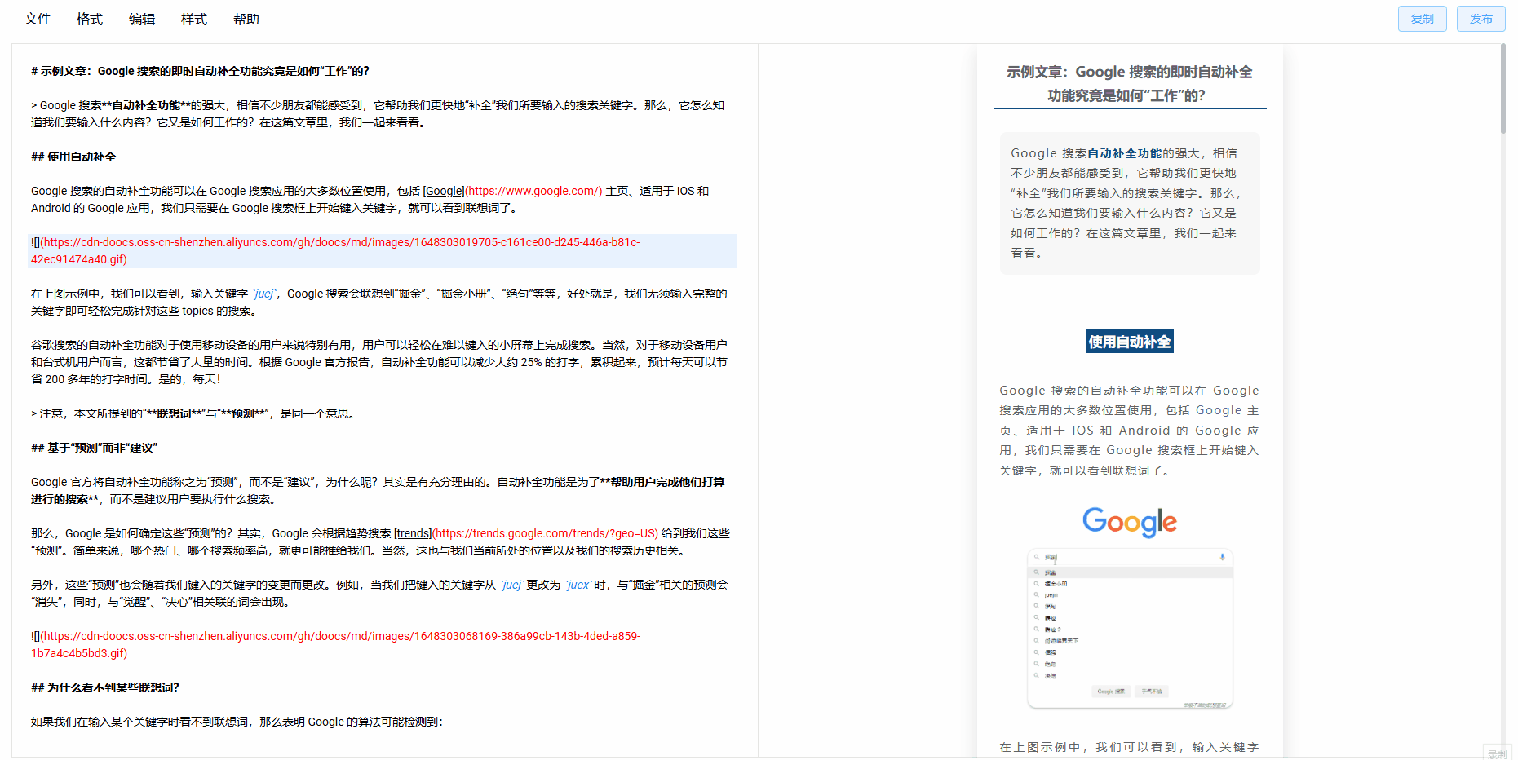
Task: Click the '在上图示例中' paragraph in the editor
Action: pyautogui.click(x=379, y=303)
